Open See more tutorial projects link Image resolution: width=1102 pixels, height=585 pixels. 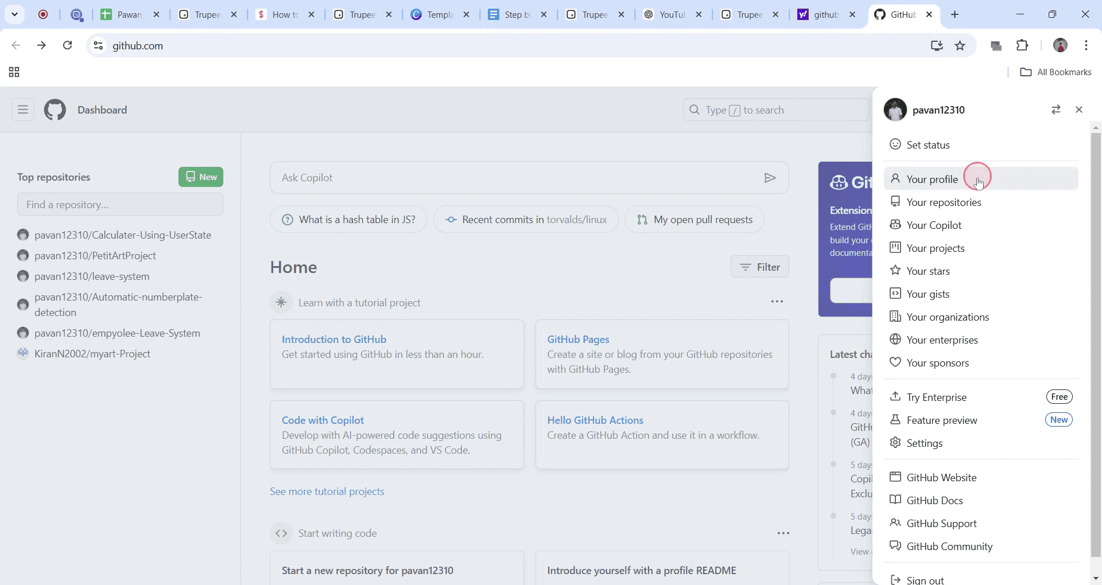click(x=327, y=492)
